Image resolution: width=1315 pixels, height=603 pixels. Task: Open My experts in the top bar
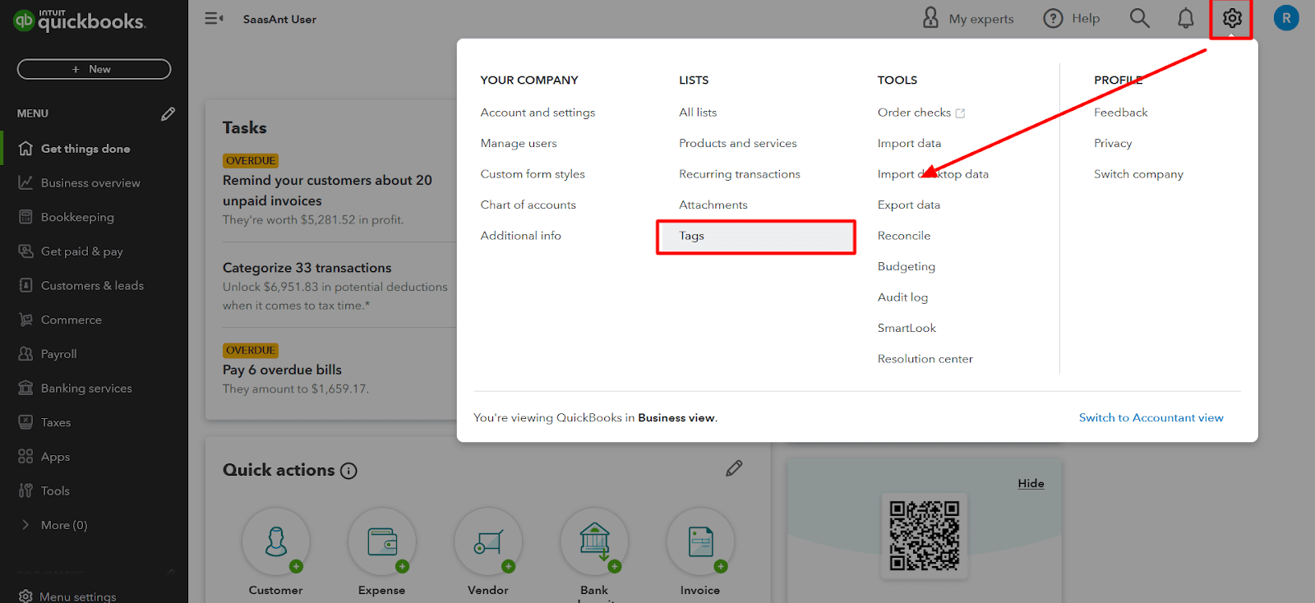(x=968, y=18)
